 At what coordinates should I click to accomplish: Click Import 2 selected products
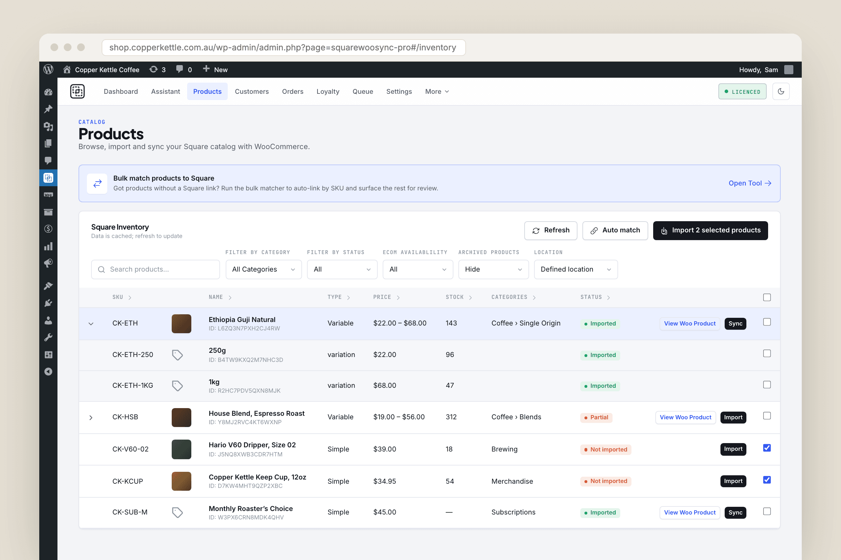pyautogui.click(x=710, y=230)
